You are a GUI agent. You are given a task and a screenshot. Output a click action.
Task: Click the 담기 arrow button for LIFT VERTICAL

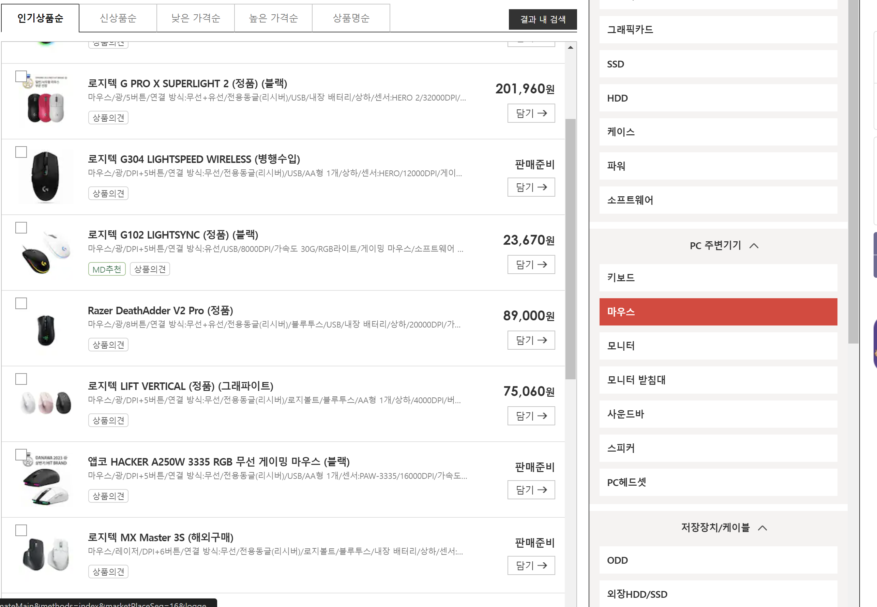(531, 416)
